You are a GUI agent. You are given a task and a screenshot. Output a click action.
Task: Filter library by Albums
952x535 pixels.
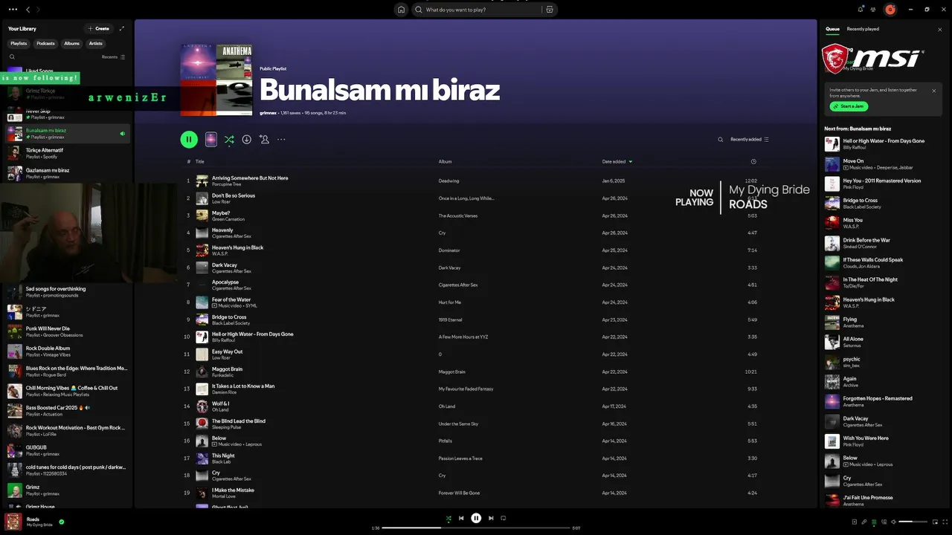coord(71,43)
